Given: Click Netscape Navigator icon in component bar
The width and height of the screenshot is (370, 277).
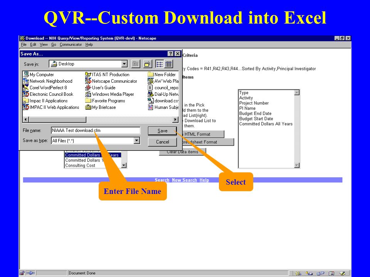Looking at the screenshot, I should coord(298,273).
